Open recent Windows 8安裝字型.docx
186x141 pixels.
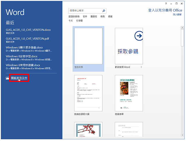[x=29, y=58]
